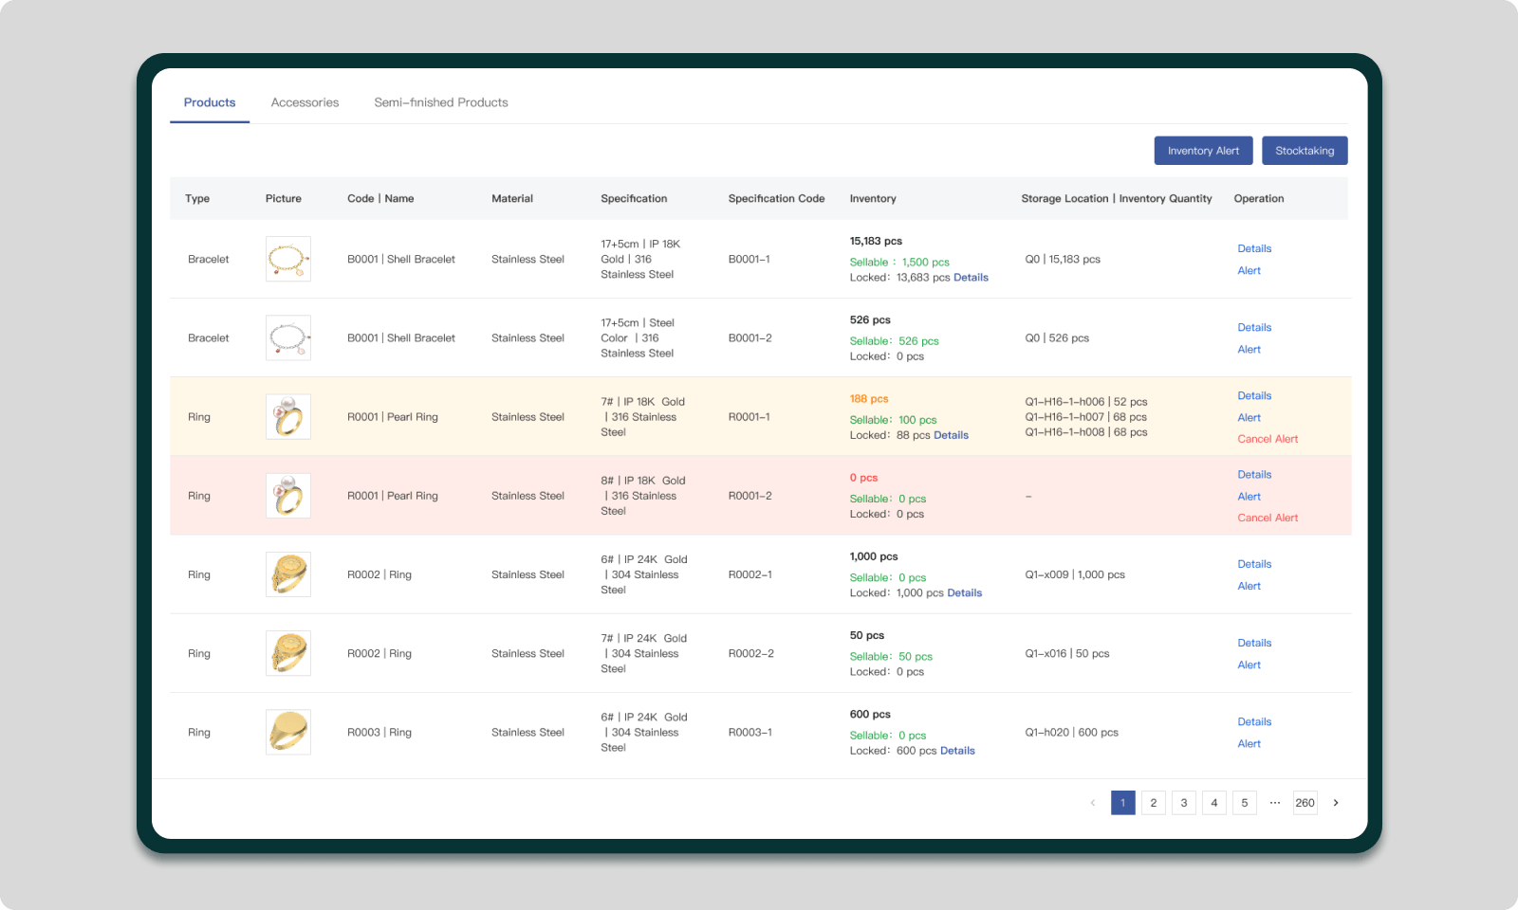The image size is (1518, 910).
Task: Select page 1 in pagination
Action: click(1123, 803)
